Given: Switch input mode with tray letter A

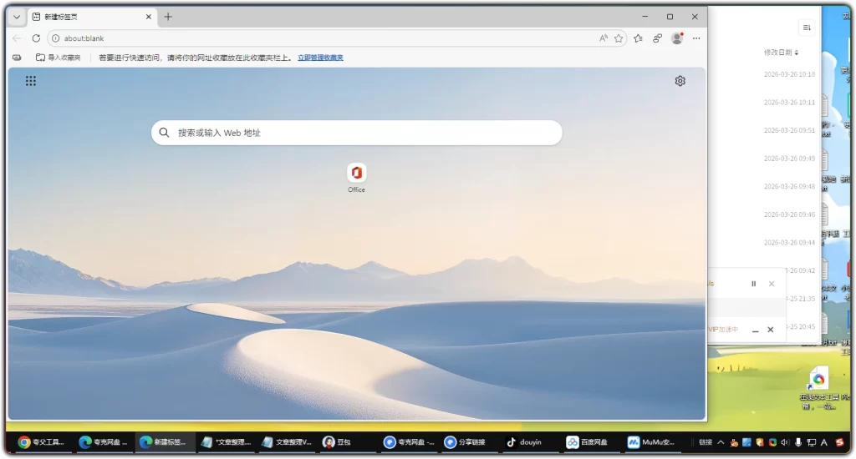Looking at the screenshot, I should [823, 442].
